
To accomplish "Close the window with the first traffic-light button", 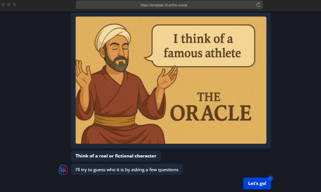I will pos(3,4).
